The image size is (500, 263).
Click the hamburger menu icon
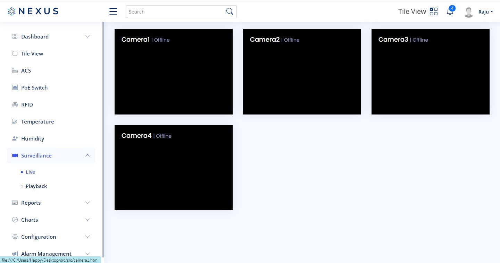click(113, 11)
